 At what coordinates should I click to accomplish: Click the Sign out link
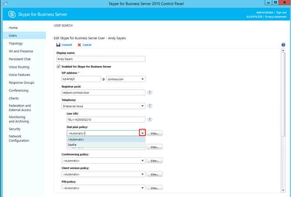(281, 13)
